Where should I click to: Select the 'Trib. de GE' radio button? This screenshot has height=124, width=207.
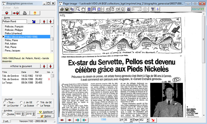(38, 102)
